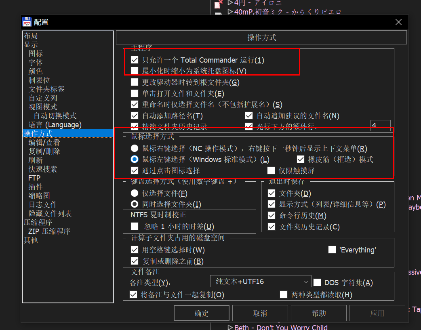Screen dimensions: 421x330
Task: Toggle 退出时保存 文件夹 checkbox
Action: tap(272, 193)
